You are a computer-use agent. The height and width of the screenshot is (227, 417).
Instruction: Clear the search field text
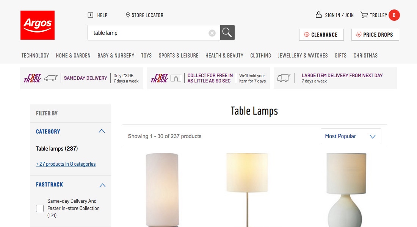tap(212, 33)
